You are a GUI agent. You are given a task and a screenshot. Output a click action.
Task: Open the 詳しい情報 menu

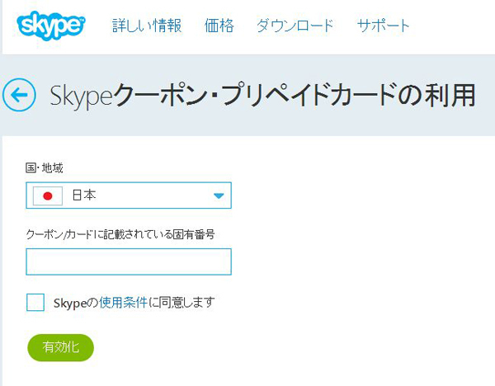147,26
